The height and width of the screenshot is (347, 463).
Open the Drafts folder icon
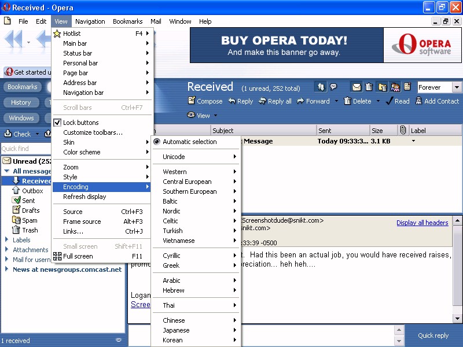[x=17, y=211]
